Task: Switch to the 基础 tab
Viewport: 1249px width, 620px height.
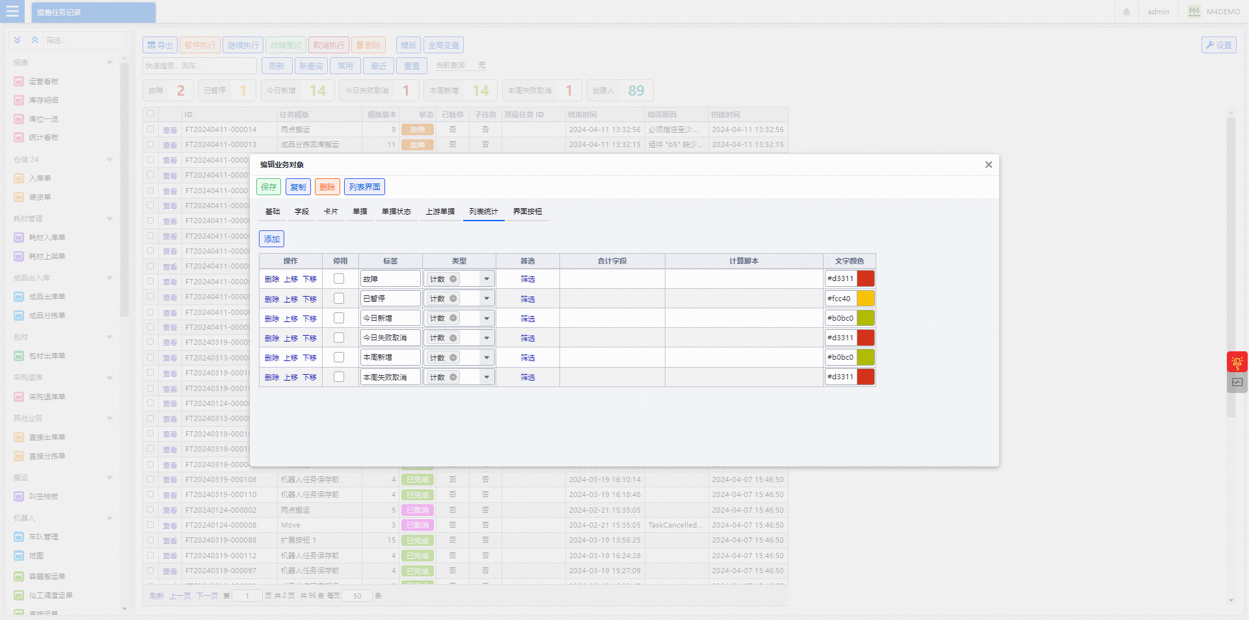Action: [x=273, y=211]
